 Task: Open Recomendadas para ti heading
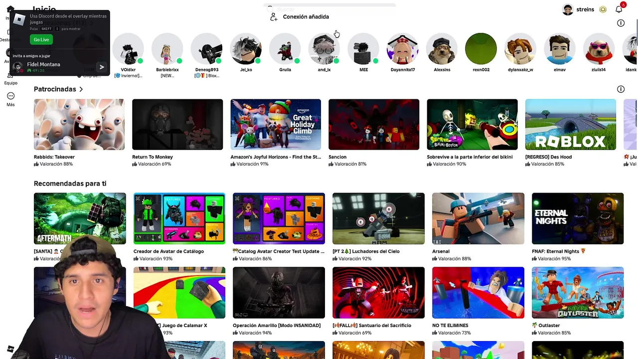(70, 183)
